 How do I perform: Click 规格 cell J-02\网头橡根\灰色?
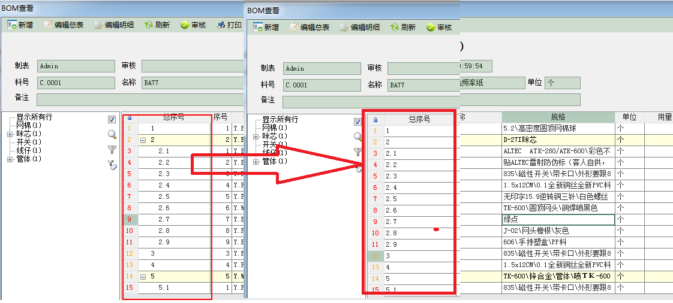[x=558, y=231]
